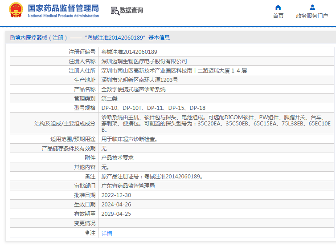Click the 审批部门 row label
This screenshot has height=246, width=336.
(85, 186)
